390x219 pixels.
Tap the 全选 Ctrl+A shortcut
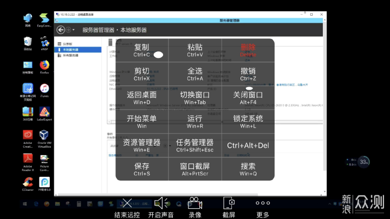[195, 74]
